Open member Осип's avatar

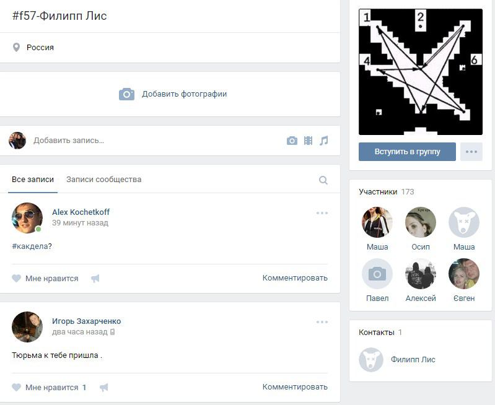[421, 222]
